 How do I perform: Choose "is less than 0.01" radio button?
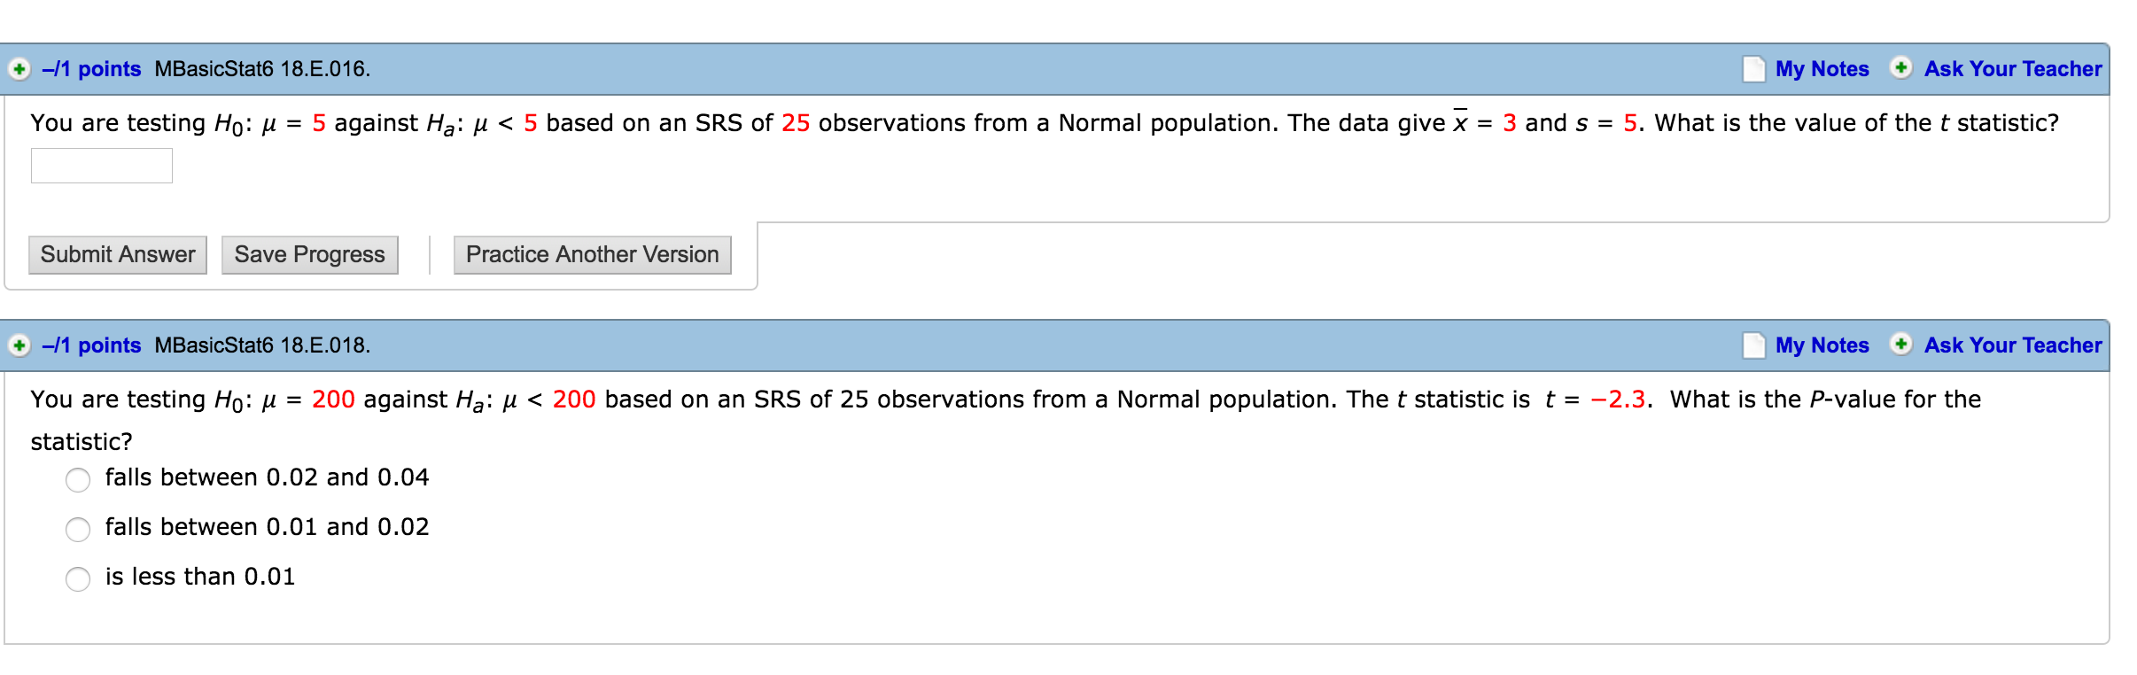78,579
